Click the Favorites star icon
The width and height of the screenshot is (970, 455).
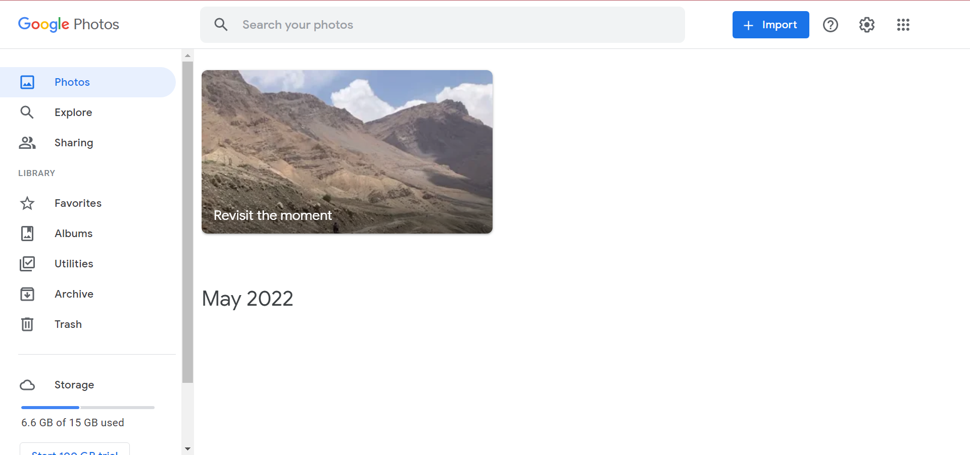(x=27, y=203)
